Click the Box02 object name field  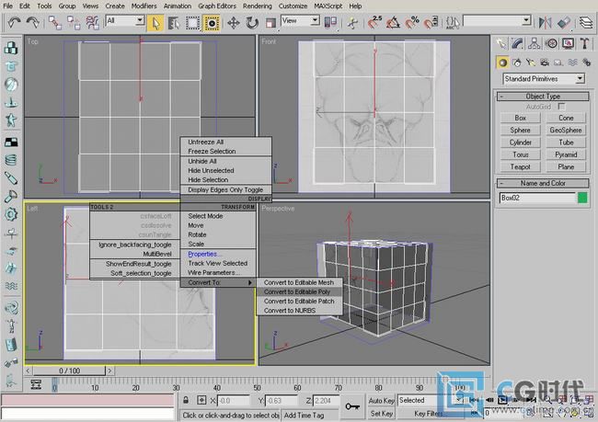click(537, 198)
